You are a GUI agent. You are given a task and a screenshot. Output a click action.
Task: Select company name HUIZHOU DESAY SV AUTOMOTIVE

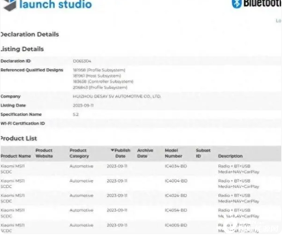point(117,97)
